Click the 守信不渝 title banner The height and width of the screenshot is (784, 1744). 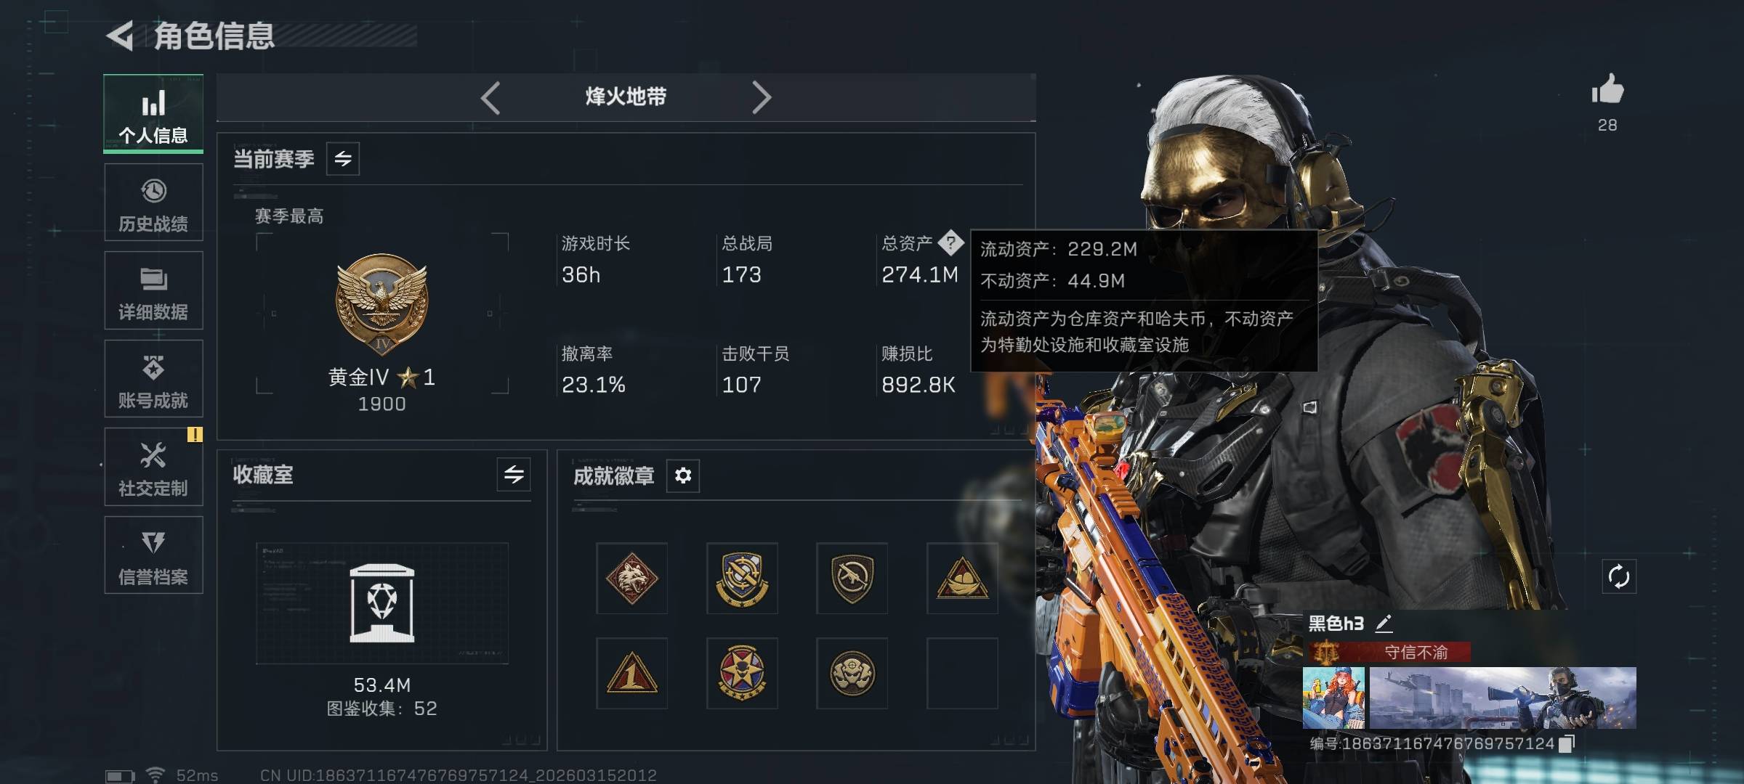coord(1389,652)
